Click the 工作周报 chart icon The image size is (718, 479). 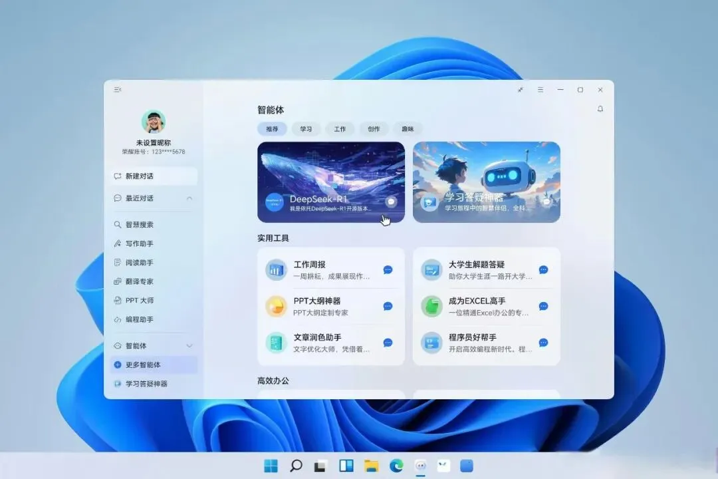(276, 270)
